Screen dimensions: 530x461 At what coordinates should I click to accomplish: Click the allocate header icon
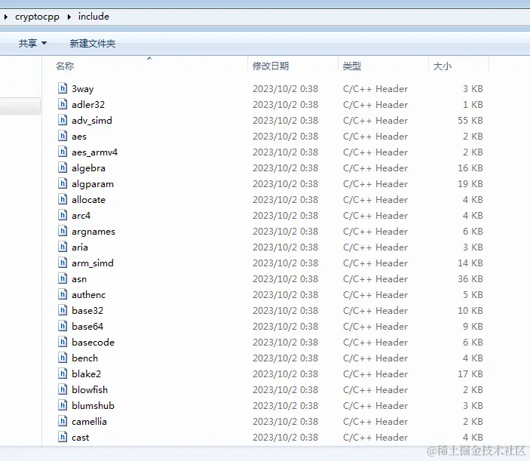63,199
